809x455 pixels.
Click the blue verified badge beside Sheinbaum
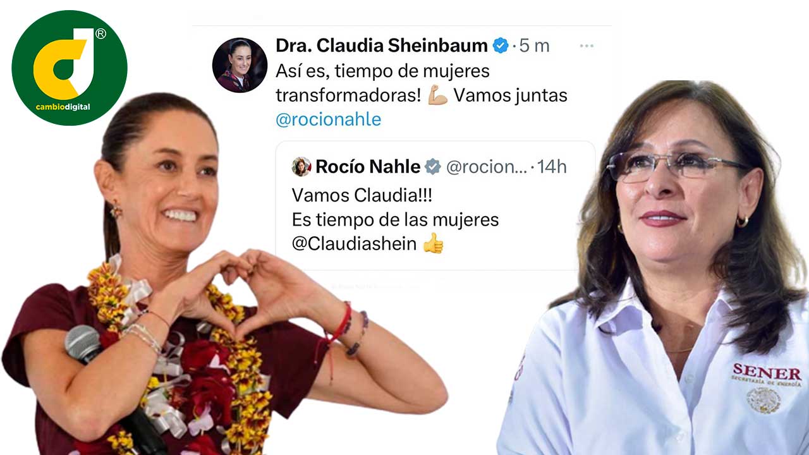coord(501,45)
